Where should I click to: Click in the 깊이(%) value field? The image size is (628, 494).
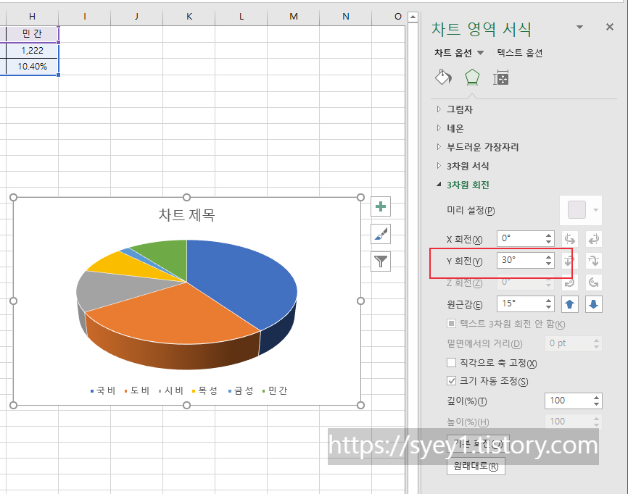pyautogui.click(x=568, y=401)
